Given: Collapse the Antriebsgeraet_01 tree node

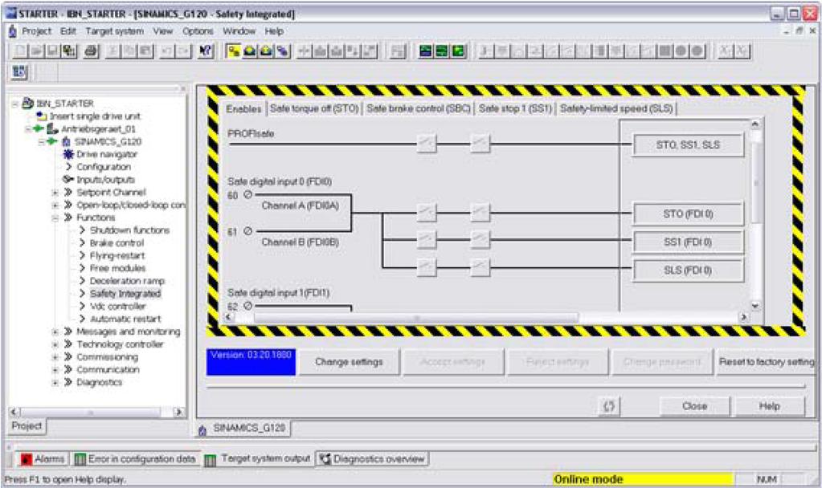Looking at the screenshot, I should point(29,128).
